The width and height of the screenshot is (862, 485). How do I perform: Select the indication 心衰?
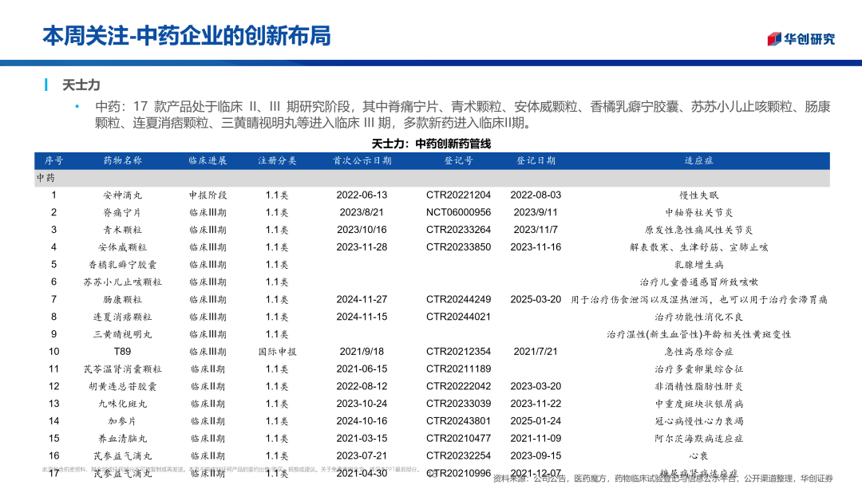698,456
